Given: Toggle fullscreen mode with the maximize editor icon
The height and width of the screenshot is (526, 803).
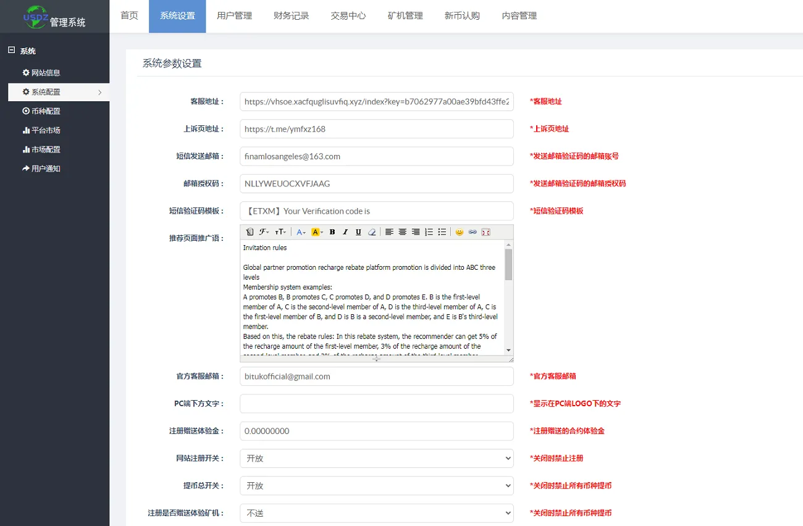Looking at the screenshot, I should click(x=486, y=232).
